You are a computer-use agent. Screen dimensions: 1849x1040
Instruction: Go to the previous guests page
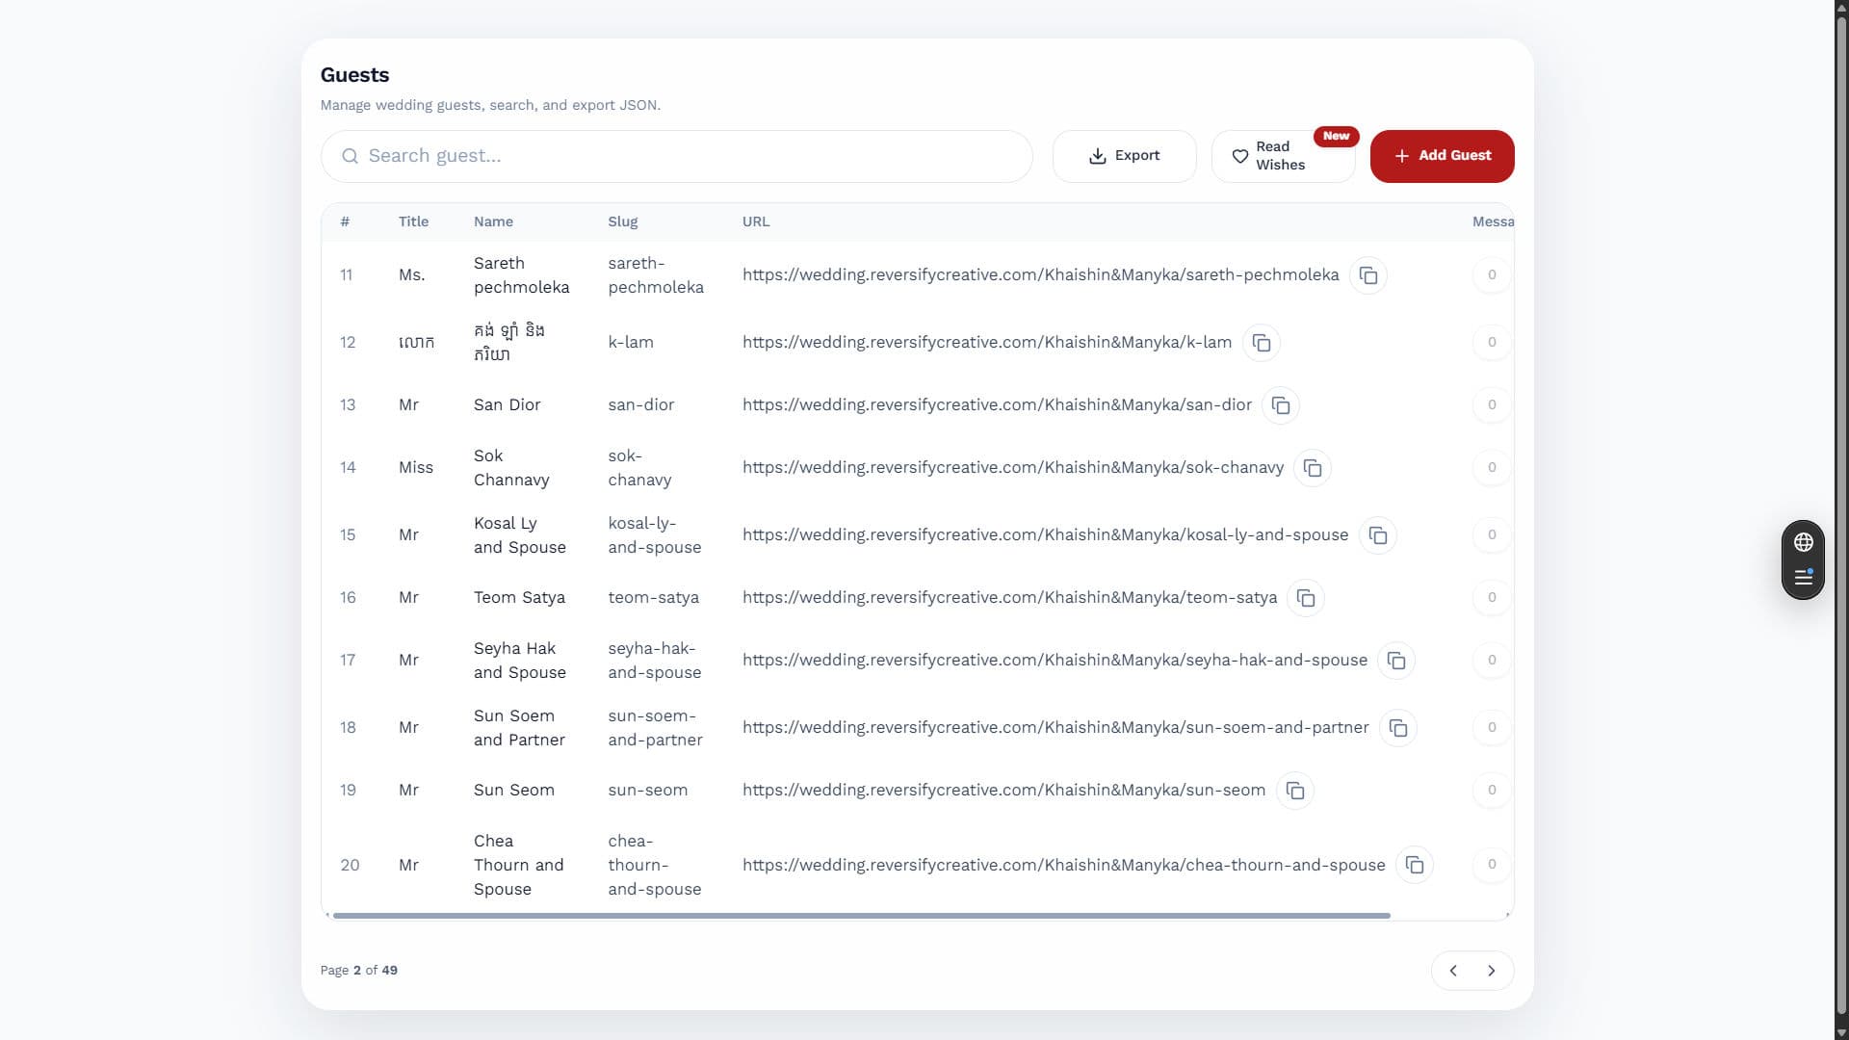click(x=1453, y=971)
